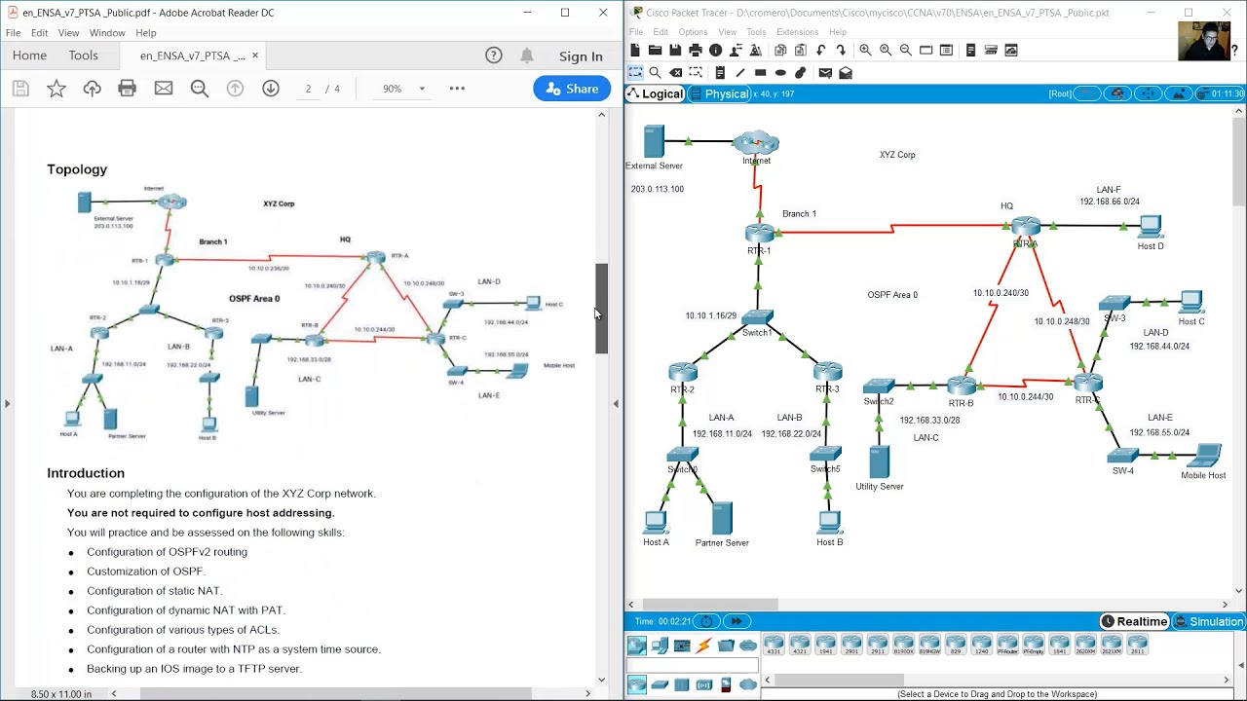Viewport: 1247px width, 701px height.
Task: Choose the Draw Line tool
Action: point(740,73)
